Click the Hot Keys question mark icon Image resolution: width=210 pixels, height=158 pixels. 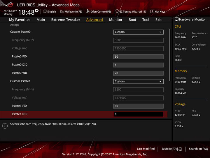[x=152, y=11]
